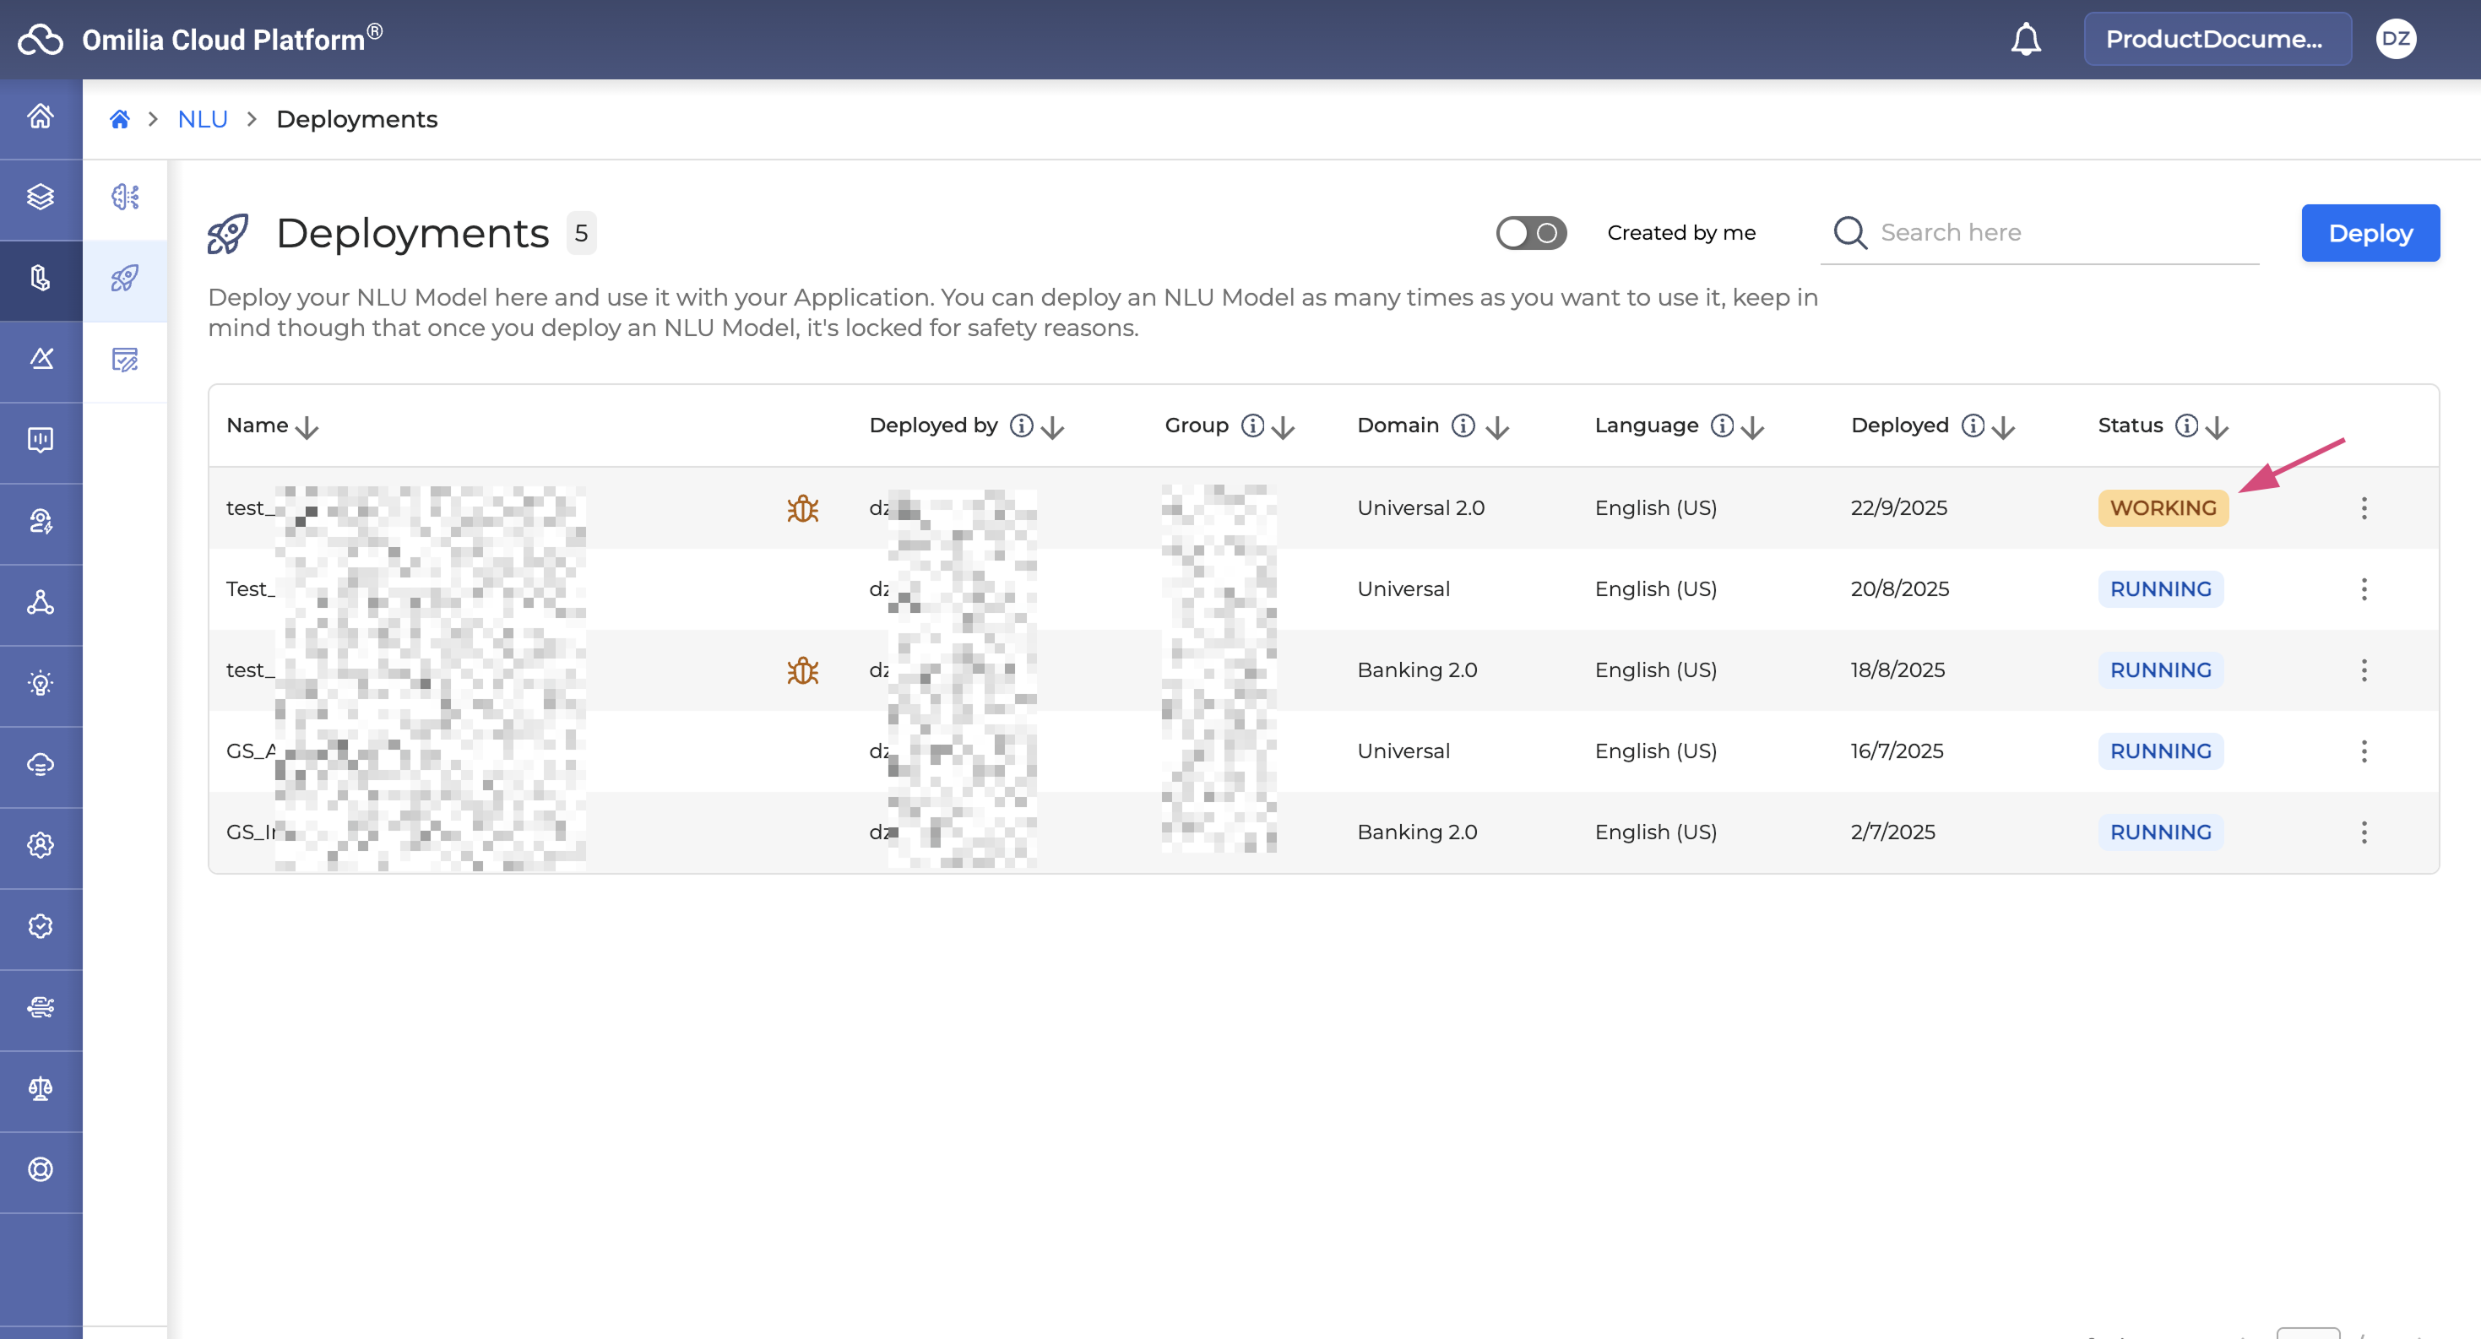2481x1339 pixels.
Task: Sort by Language column arrow
Action: [1753, 427]
